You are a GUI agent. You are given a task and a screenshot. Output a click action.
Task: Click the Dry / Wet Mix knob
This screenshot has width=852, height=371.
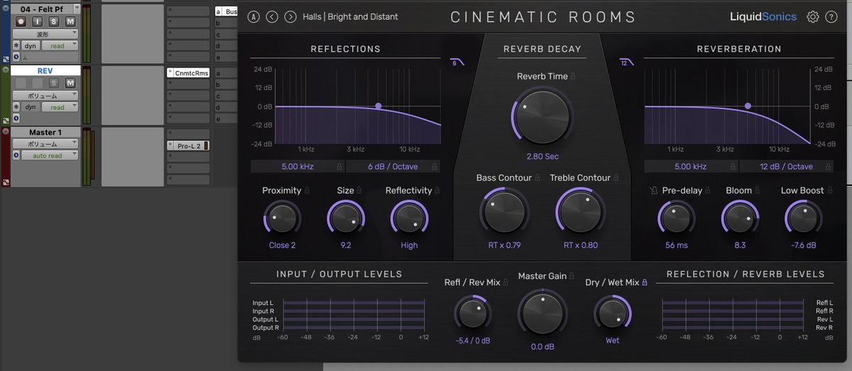[x=612, y=313]
